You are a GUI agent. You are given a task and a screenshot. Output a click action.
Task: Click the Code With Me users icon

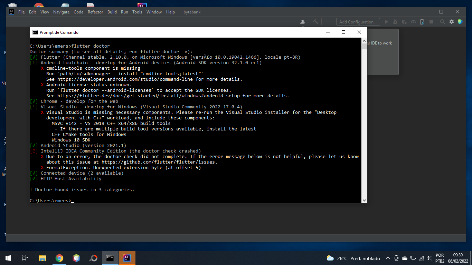303,22
